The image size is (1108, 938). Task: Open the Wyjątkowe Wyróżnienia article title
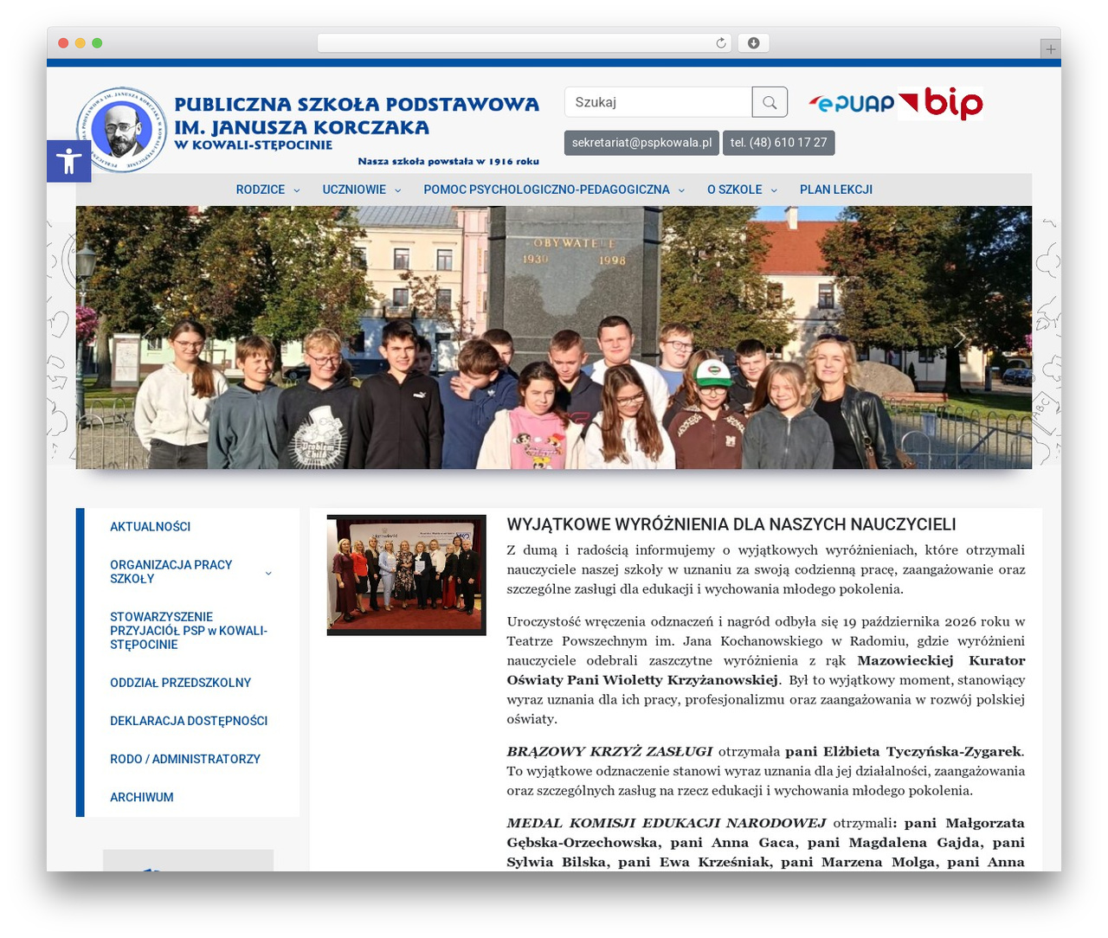(731, 524)
